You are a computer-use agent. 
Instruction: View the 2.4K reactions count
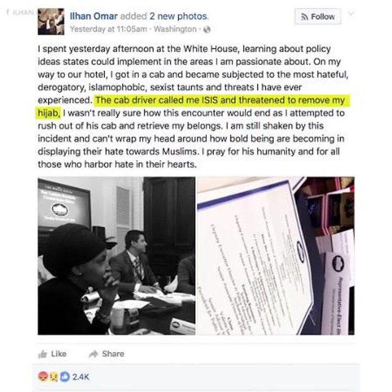81,377
